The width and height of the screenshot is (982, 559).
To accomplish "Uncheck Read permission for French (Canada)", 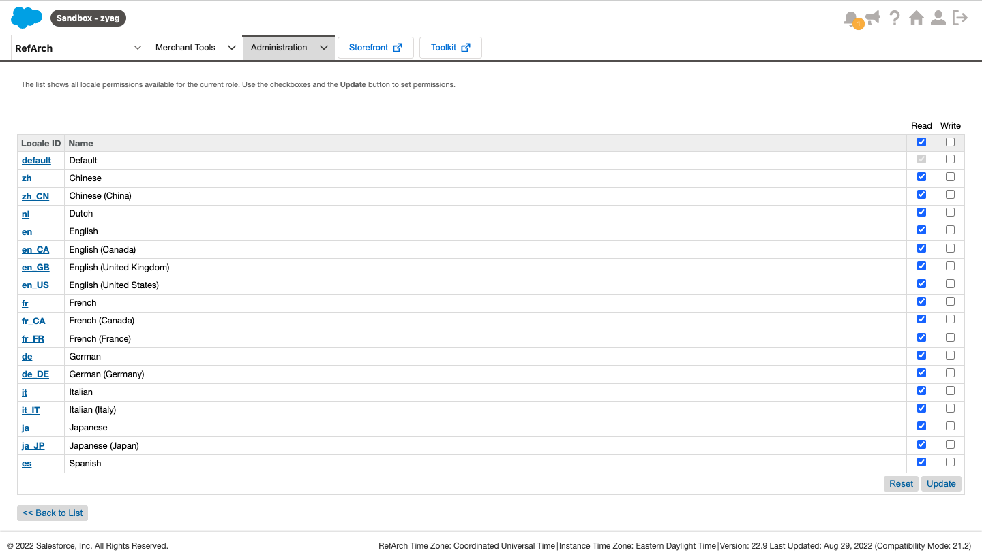I will click(x=921, y=319).
